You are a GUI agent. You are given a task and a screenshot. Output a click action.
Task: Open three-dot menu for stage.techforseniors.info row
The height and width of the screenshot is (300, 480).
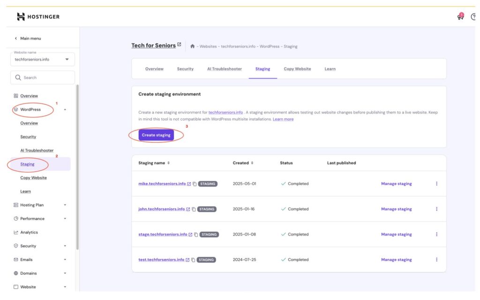(x=436, y=234)
